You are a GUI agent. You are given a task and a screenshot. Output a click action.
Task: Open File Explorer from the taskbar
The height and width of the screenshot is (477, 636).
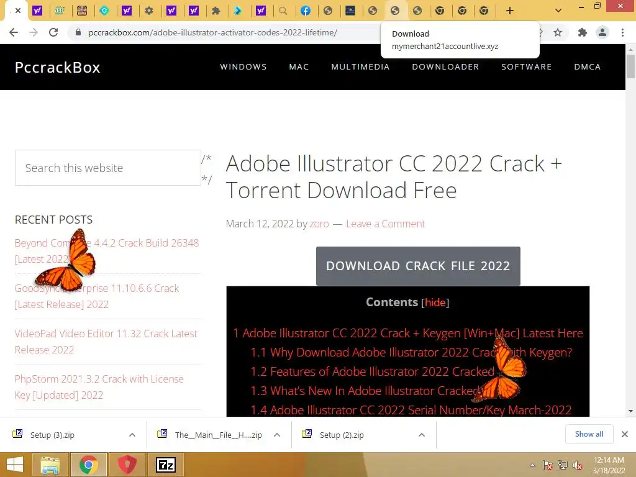click(50, 465)
